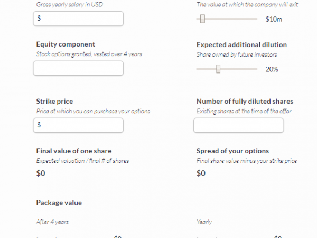Click the dollar sign in Strike price field
The height and width of the screenshot is (238, 317).
click(x=39, y=125)
